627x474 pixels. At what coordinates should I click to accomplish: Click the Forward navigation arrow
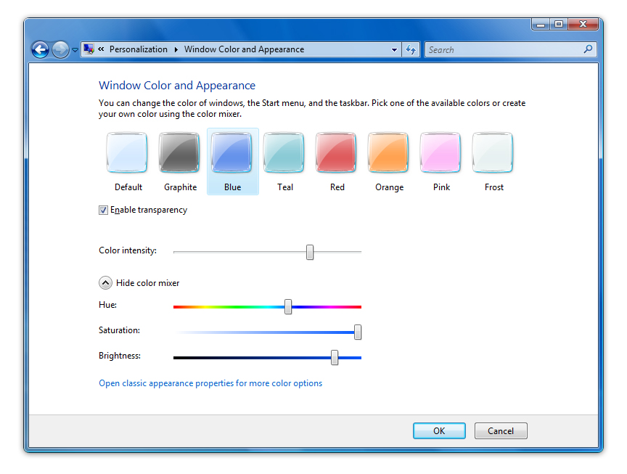click(x=60, y=50)
